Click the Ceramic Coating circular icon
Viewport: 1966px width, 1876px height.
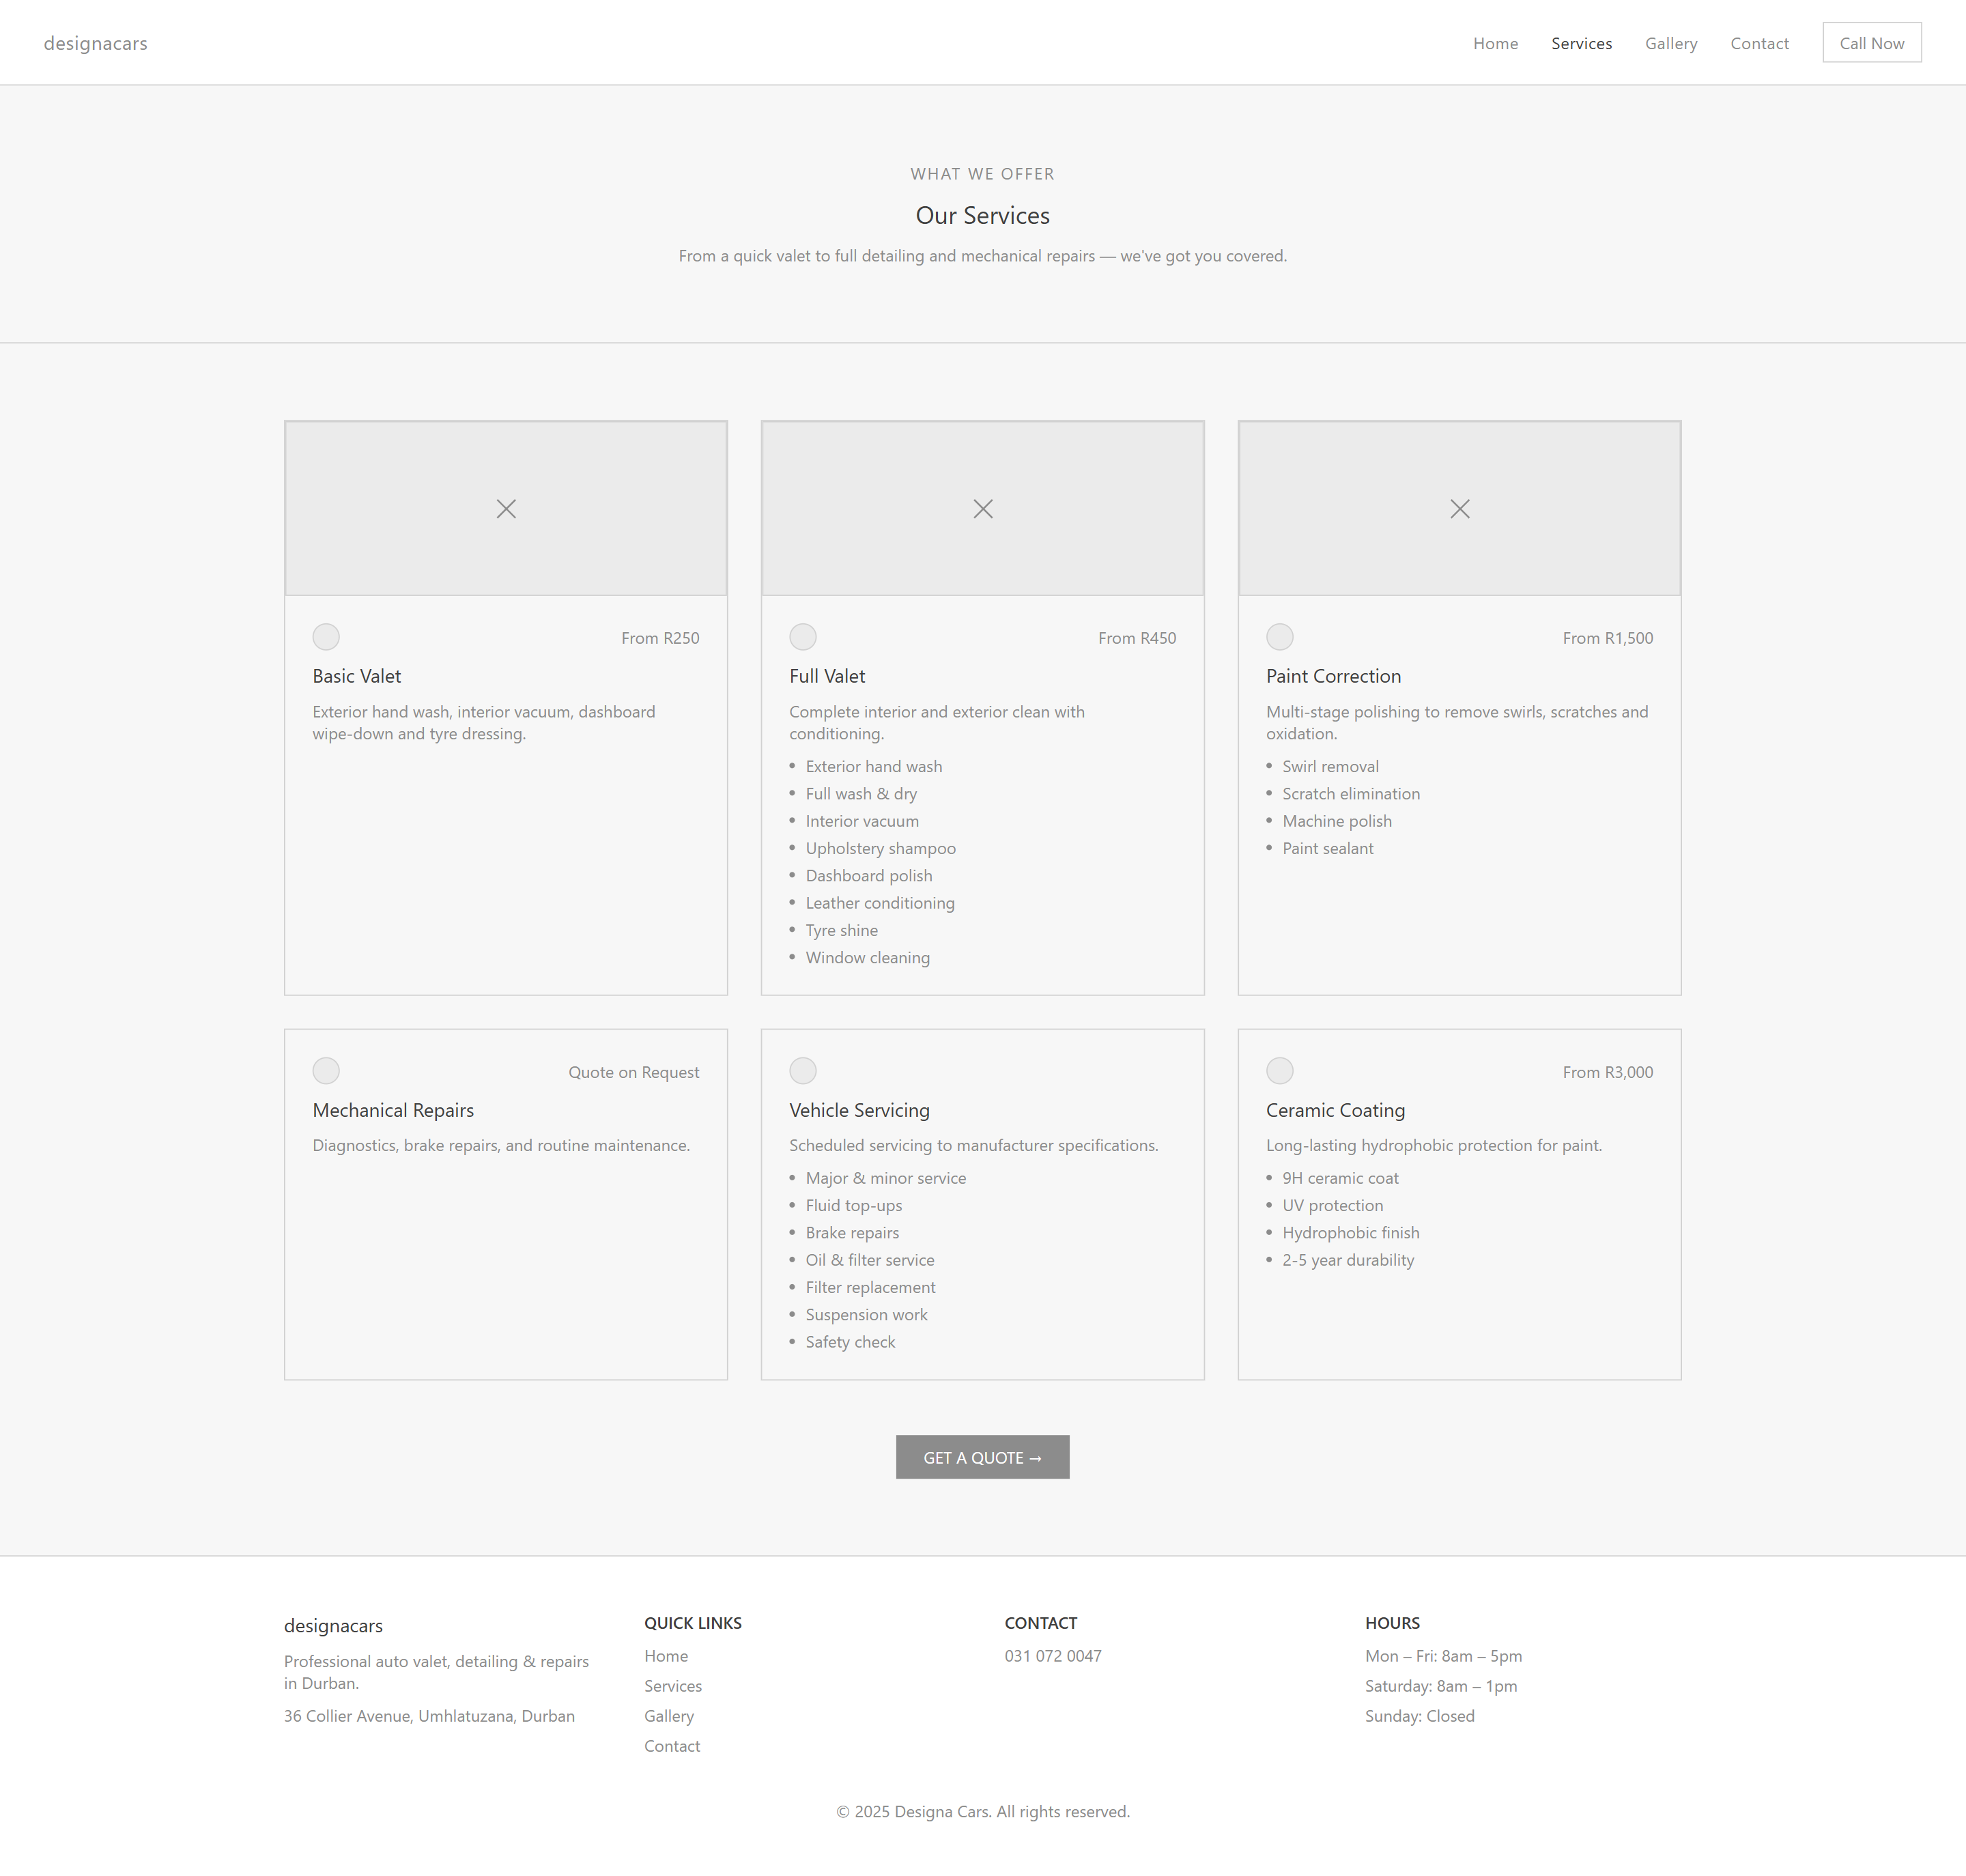coord(1280,1071)
